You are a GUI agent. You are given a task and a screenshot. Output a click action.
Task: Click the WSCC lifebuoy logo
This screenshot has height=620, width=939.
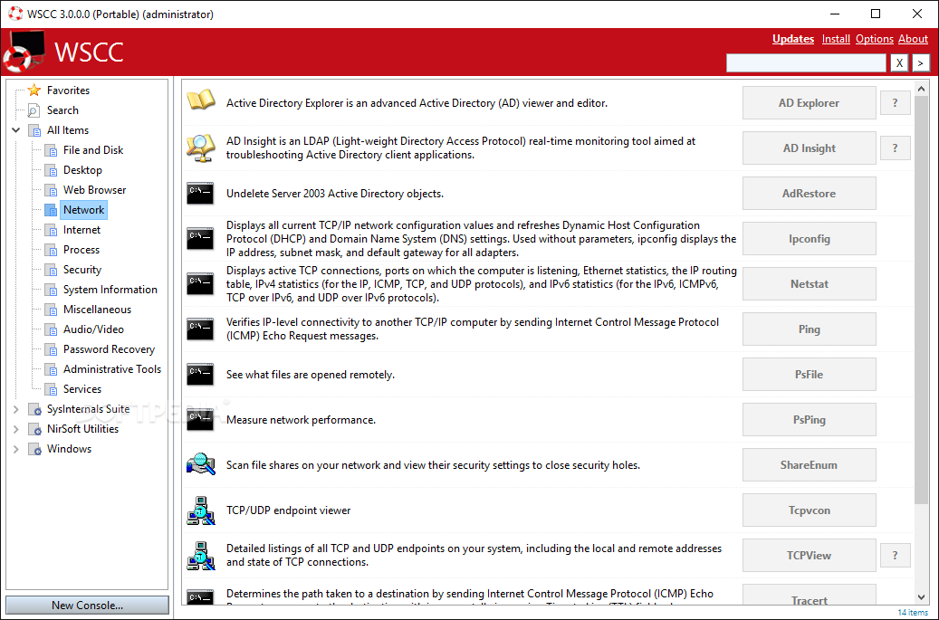click(x=24, y=52)
